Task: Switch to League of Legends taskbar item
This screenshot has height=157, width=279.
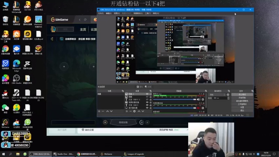Action: (x=134, y=154)
